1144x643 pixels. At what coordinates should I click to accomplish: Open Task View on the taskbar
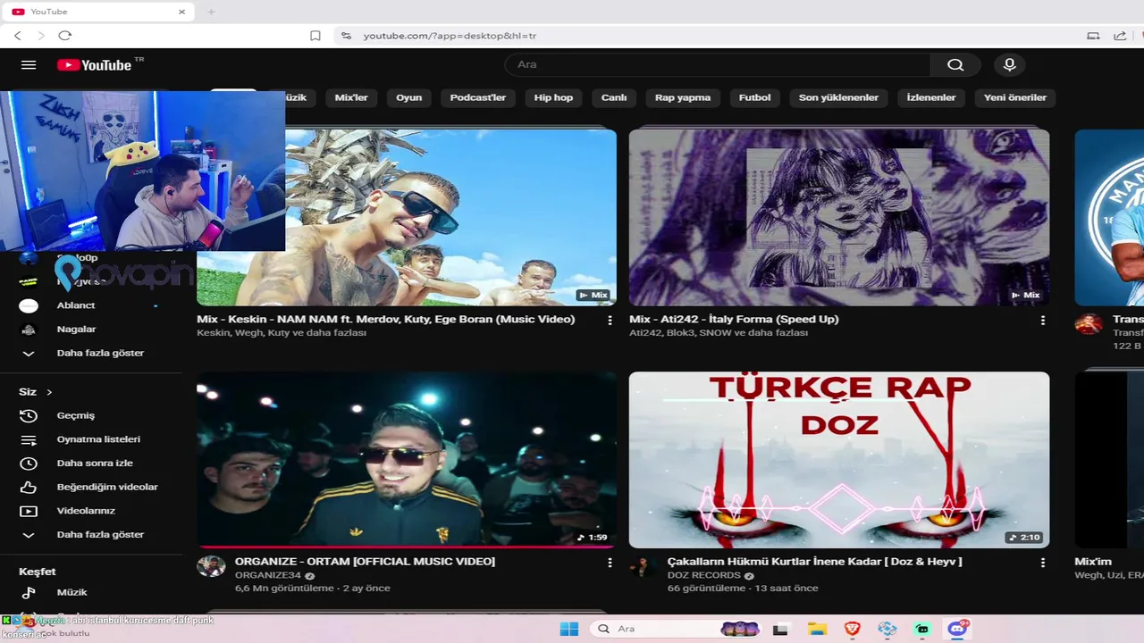781,629
